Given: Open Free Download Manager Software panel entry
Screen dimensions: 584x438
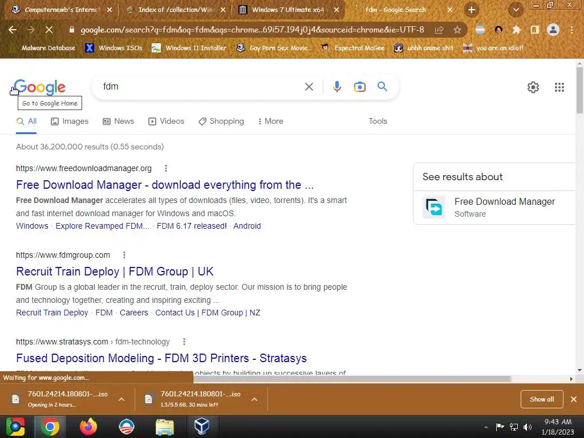Looking at the screenshot, I should click(x=494, y=208).
